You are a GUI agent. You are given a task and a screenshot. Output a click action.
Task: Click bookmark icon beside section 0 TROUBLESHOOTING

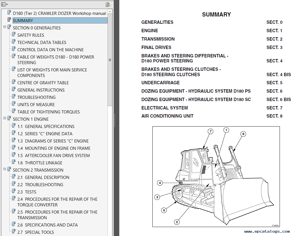pos(13,97)
